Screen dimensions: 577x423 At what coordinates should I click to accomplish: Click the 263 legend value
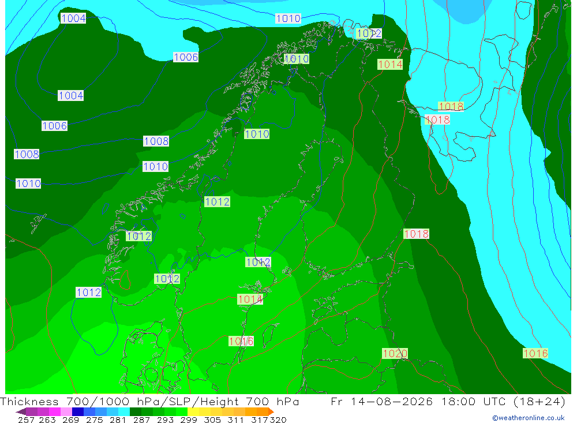47,420
